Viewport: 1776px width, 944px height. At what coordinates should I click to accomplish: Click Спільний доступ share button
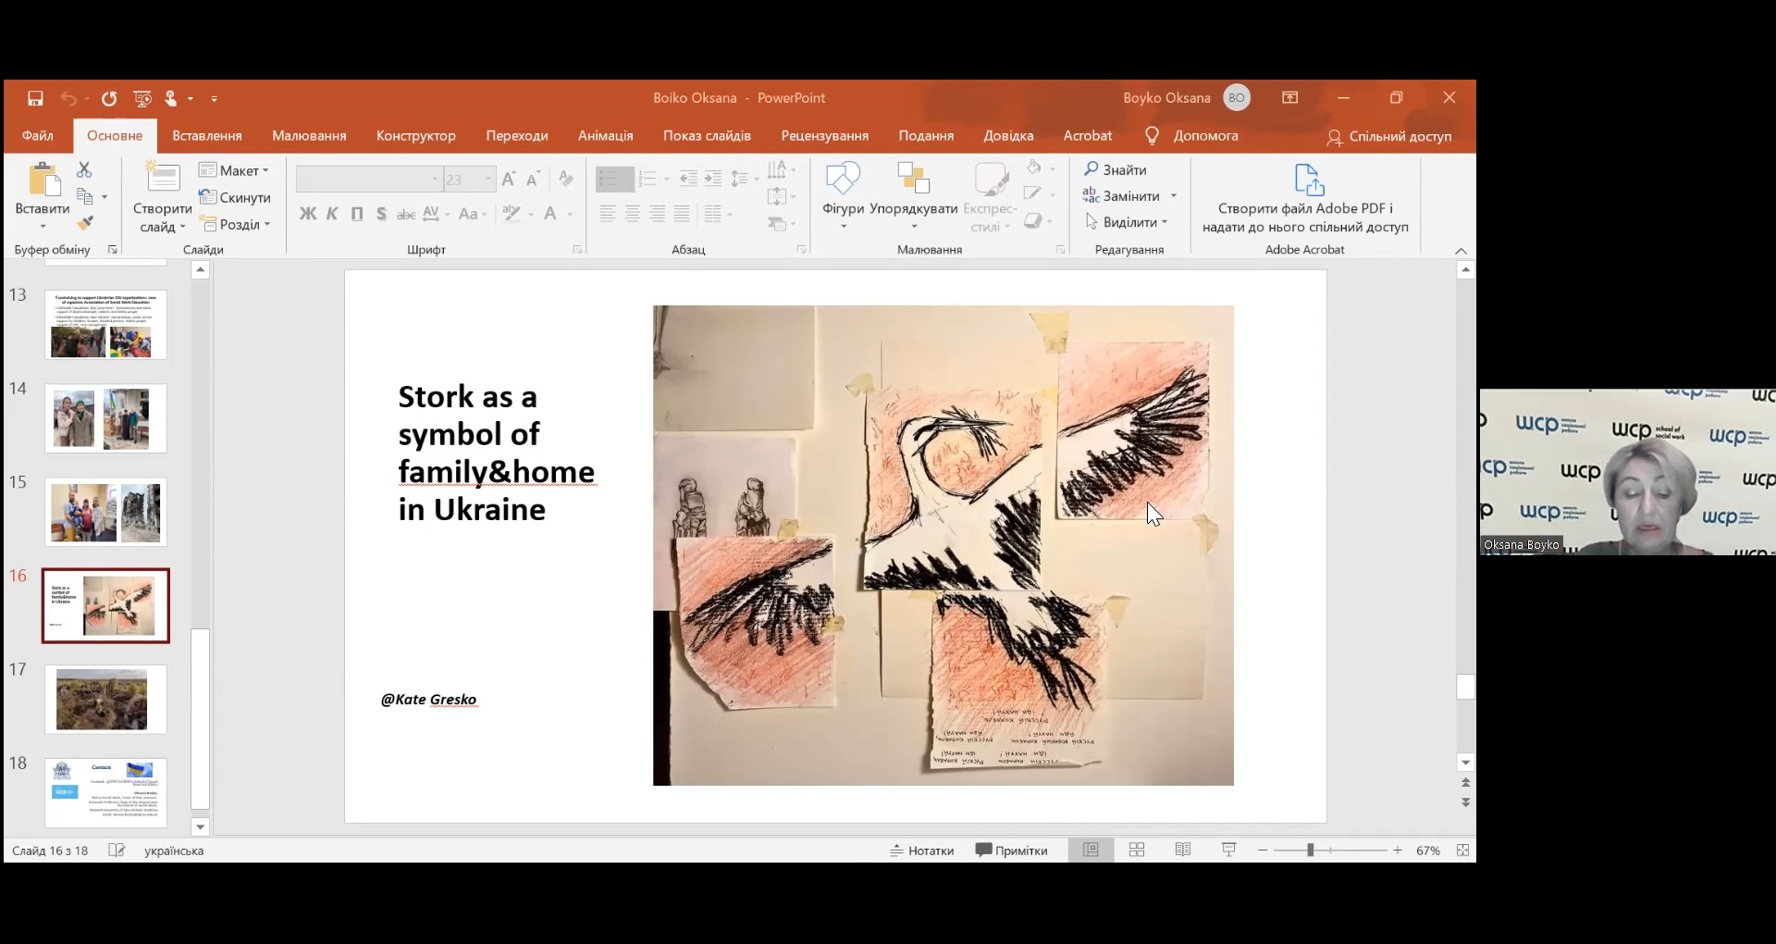point(1389,137)
